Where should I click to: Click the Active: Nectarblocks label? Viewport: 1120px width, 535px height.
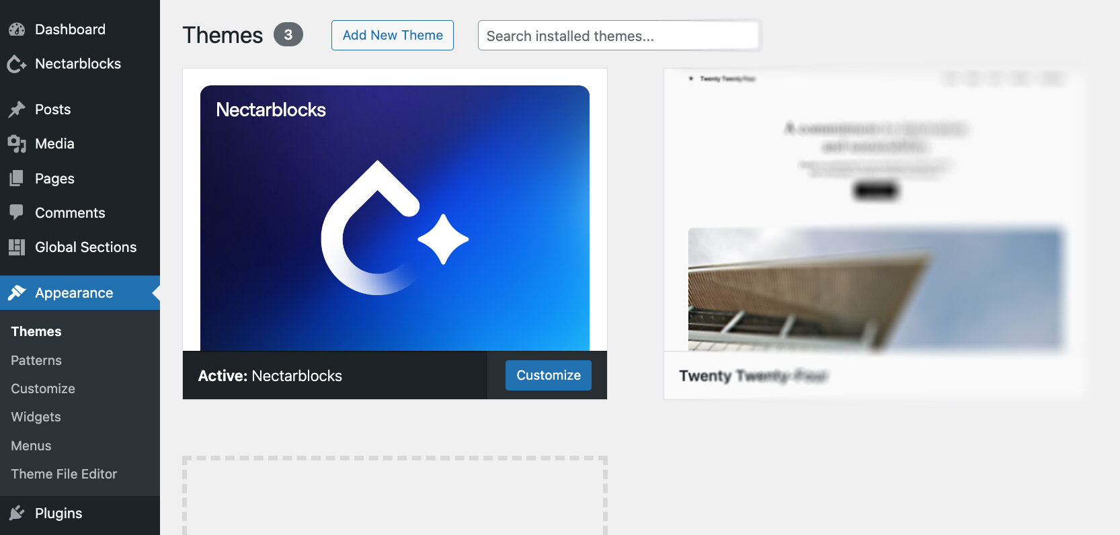(270, 376)
